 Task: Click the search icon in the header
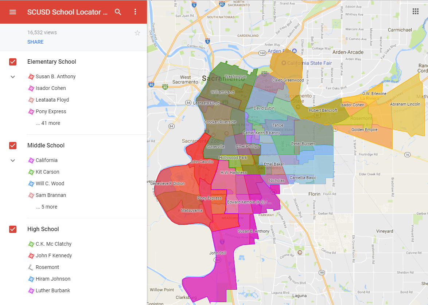click(118, 12)
